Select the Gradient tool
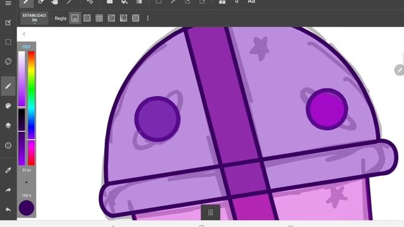This screenshot has height=227, width=404. tap(139, 2)
